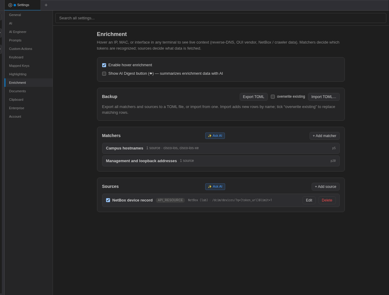
Task: Open a new tab with the plus icon
Action: click(46, 5)
